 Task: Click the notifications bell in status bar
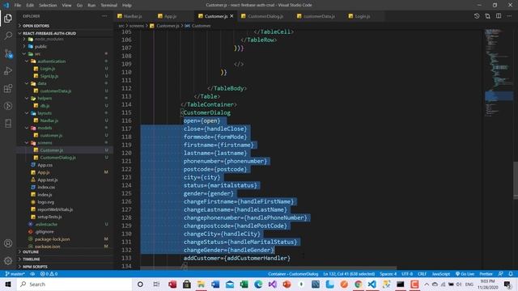[511, 274]
